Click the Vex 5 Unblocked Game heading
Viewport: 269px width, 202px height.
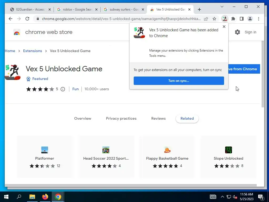point(64,69)
